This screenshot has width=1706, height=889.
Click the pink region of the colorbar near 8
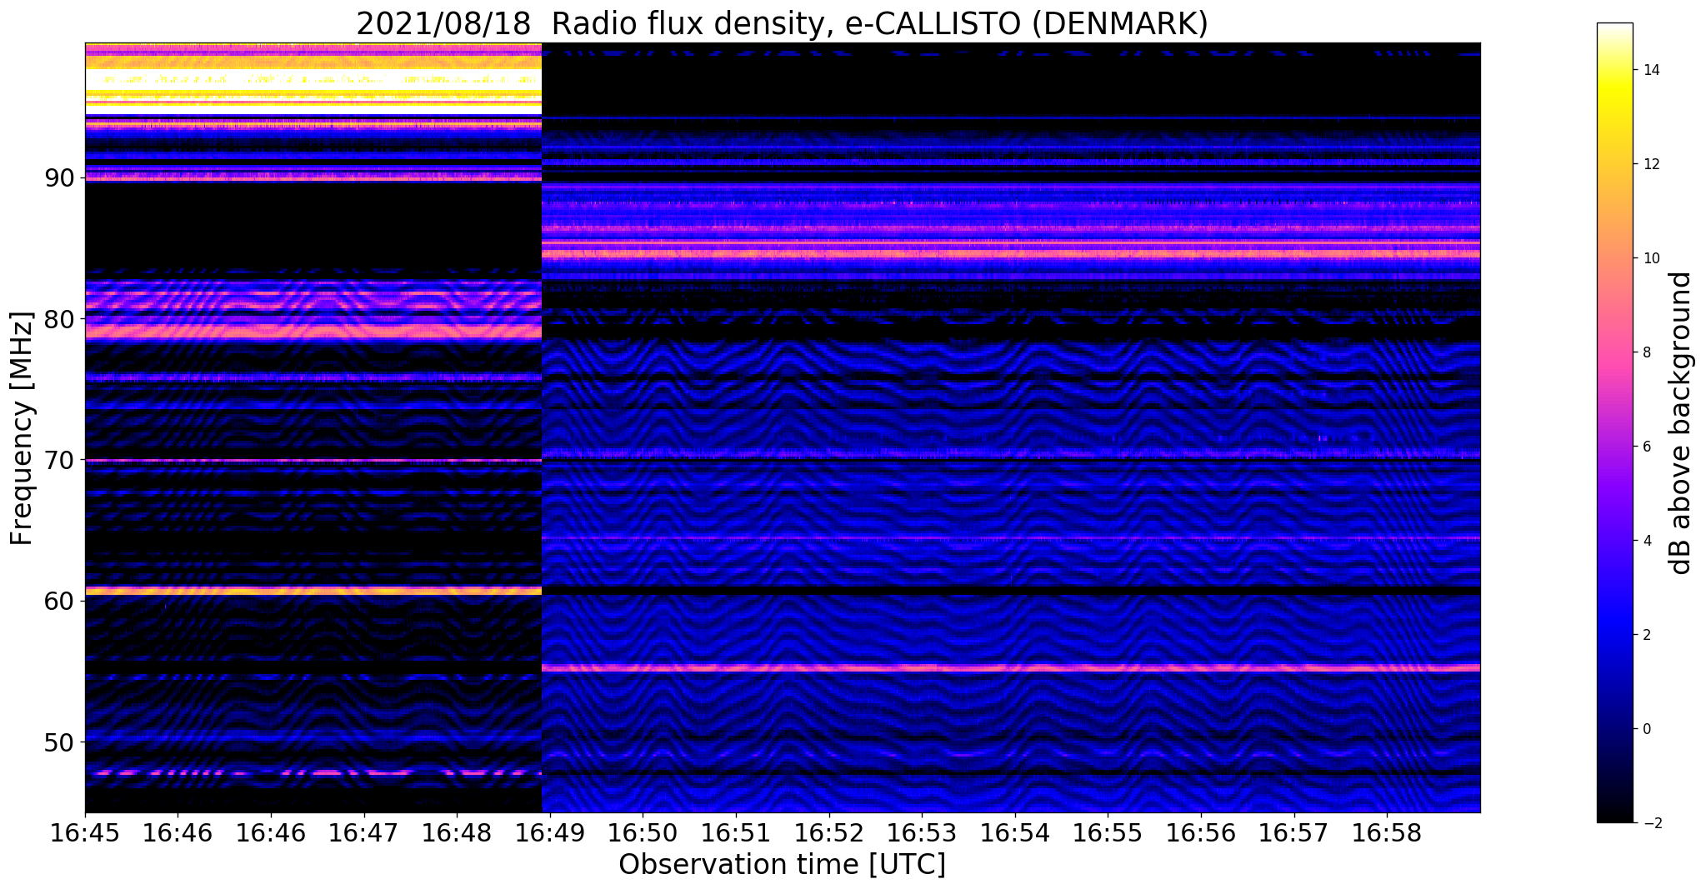[1614, 352]
